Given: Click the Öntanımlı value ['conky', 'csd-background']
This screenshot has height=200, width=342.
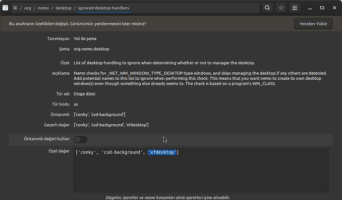Looking at the screenshot, I should coord(100,115).
